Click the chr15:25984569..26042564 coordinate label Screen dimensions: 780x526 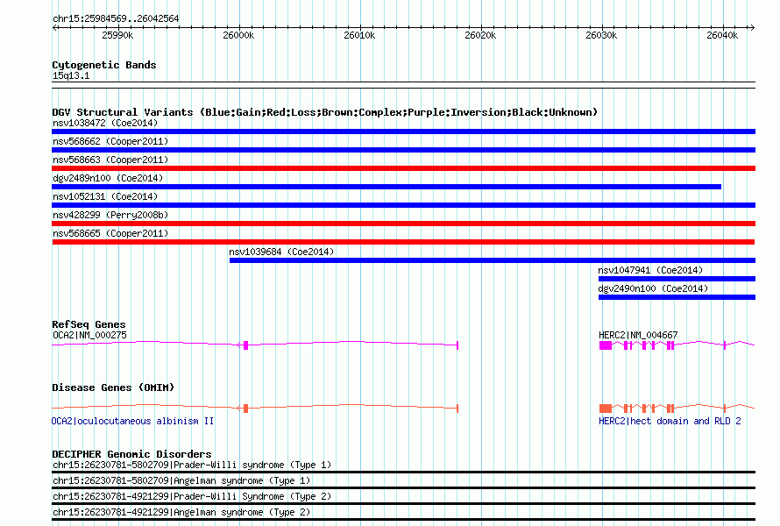[116, 18]
